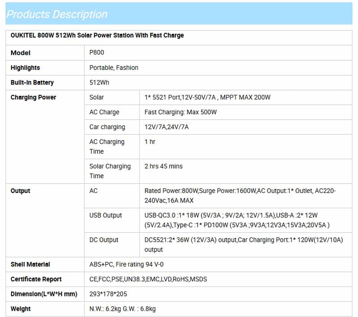The image size is (358, 317).
Task: Click the 'Certificate Report' row label
Action: click(36, 279)
